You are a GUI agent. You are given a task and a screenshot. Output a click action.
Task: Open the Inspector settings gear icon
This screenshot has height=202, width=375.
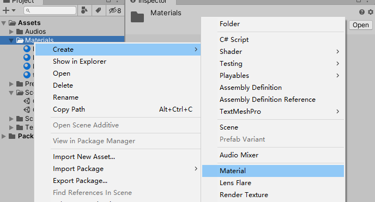371,12
